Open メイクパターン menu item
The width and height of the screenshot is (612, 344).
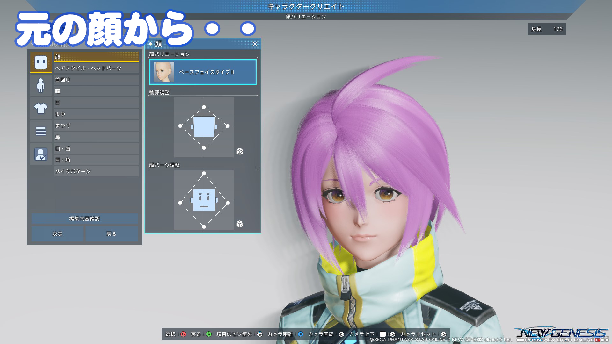[x=96, y=171]
